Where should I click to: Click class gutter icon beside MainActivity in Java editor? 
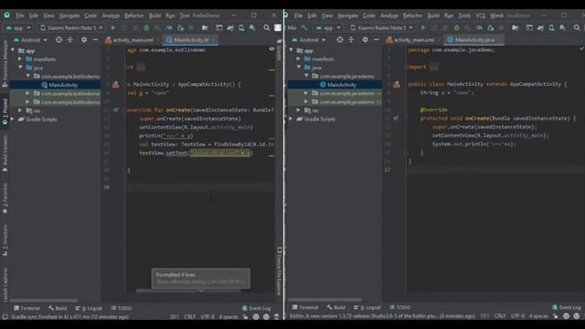click(397, 85)
